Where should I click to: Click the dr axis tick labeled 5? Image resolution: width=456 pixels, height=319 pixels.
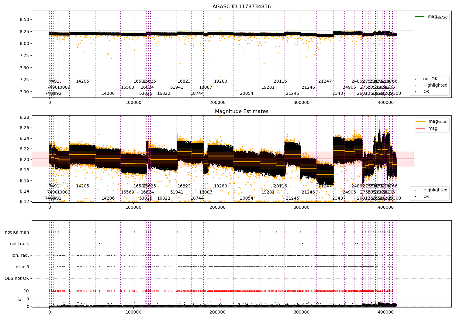(28, 299)
